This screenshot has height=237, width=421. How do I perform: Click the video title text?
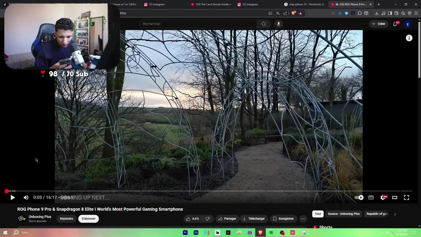pos(100,209)
